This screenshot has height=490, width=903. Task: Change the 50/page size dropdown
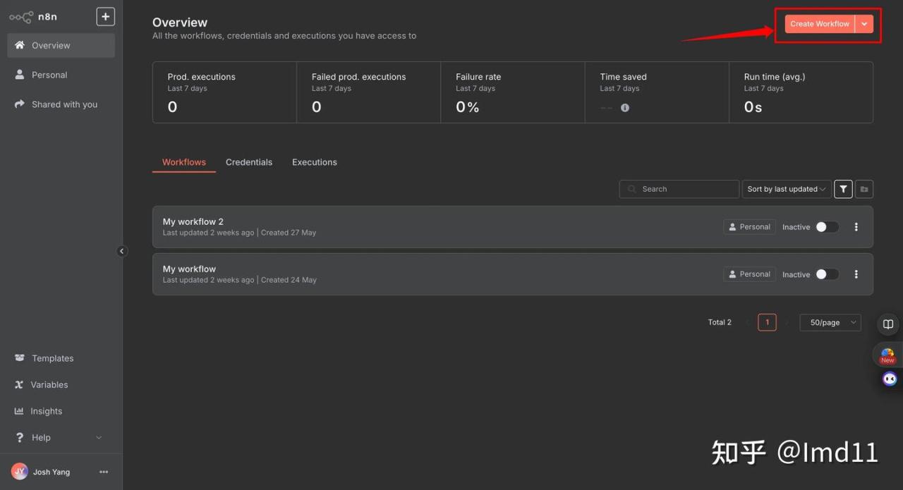point(830,322)
